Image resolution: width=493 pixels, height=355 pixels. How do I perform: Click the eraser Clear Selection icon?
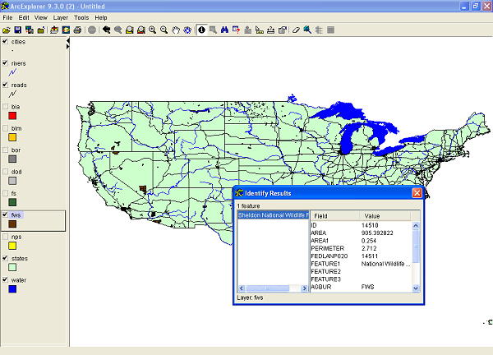(294, 30)
